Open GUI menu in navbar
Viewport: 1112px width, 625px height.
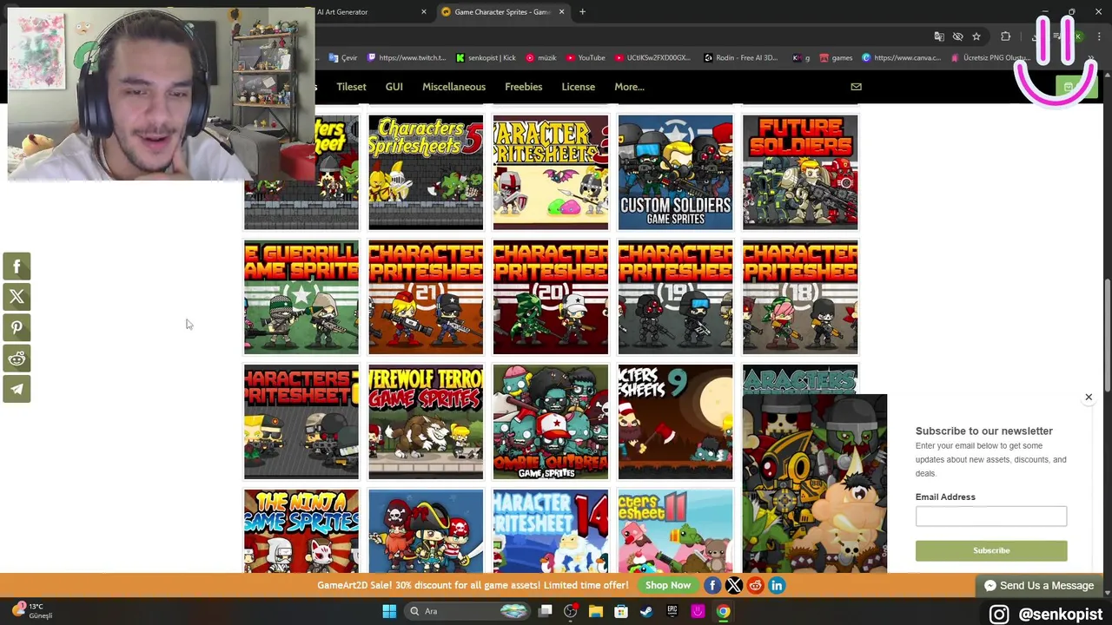click(394, 87)
